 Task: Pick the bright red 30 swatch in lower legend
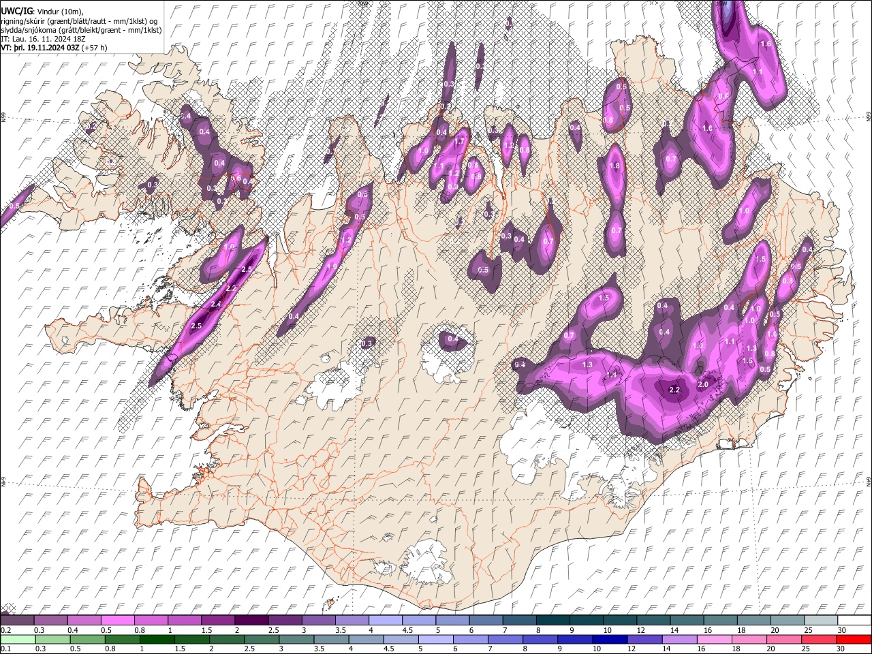(x=854, y=639)
